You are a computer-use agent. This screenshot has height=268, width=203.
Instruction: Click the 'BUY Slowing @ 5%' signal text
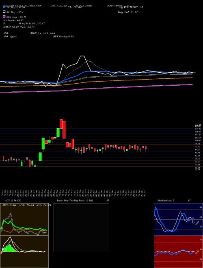[64, 37]
